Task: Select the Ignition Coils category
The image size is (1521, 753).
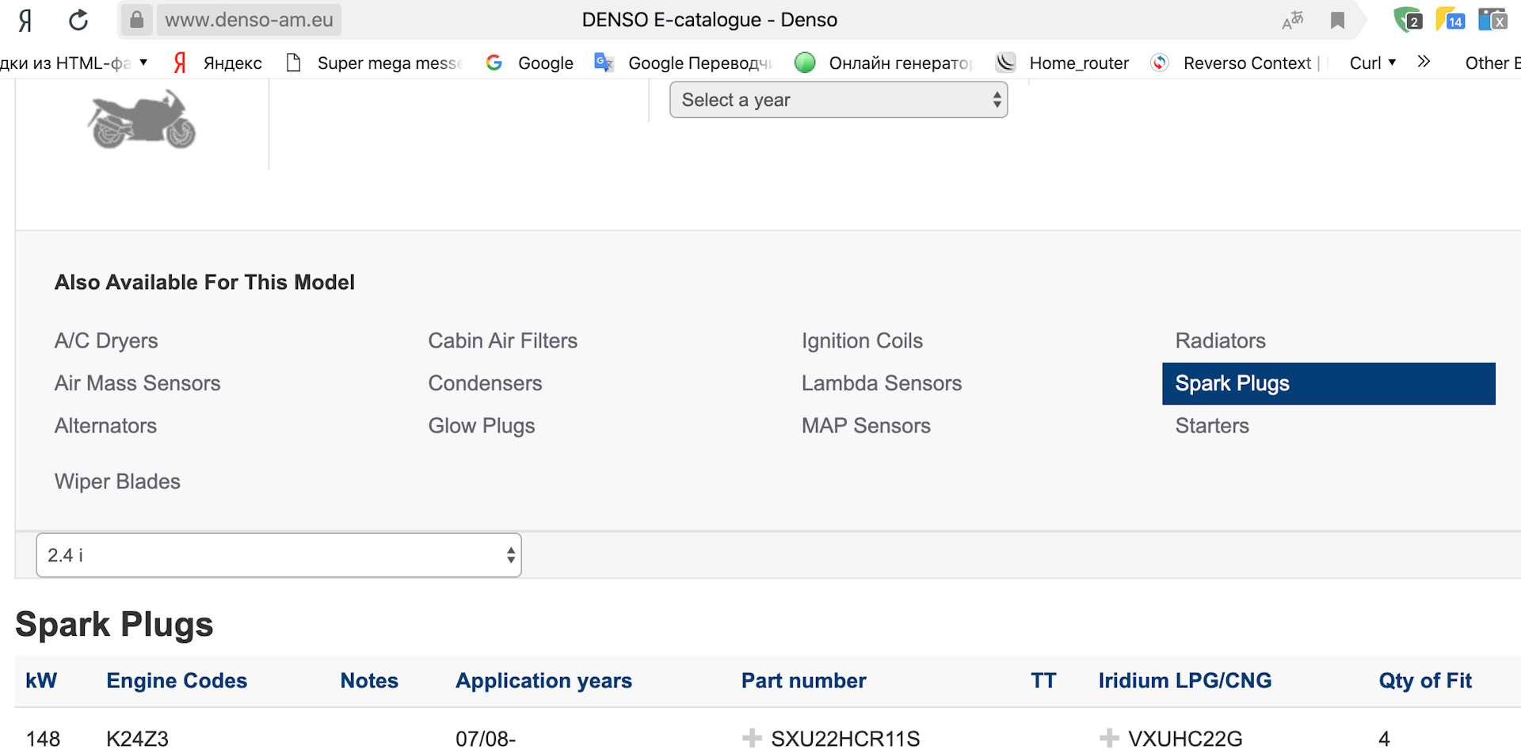Action: point(862,340)
